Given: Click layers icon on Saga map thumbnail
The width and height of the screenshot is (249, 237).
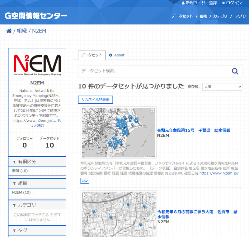Looking at the screenshot, I should 153,194.
